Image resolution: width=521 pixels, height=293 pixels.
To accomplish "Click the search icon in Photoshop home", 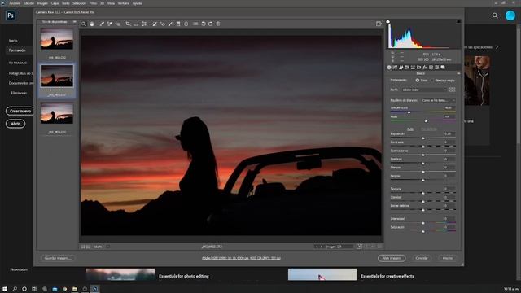I will pos(495,15).
